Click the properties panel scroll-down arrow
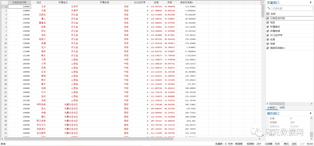This screenshot has width=314, height=146. 311,139
